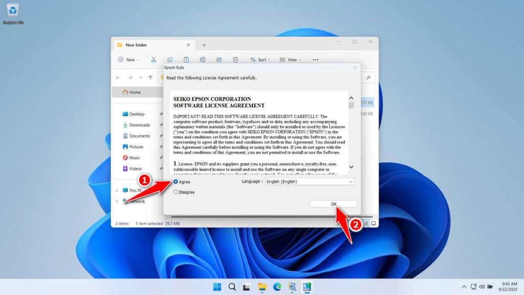Select the Disagree radio button

point(177,192)
